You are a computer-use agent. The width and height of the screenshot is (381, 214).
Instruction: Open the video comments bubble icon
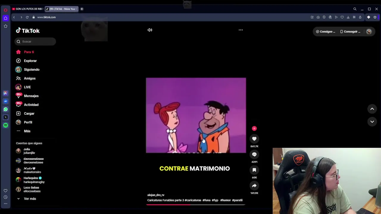coord(254,154)
